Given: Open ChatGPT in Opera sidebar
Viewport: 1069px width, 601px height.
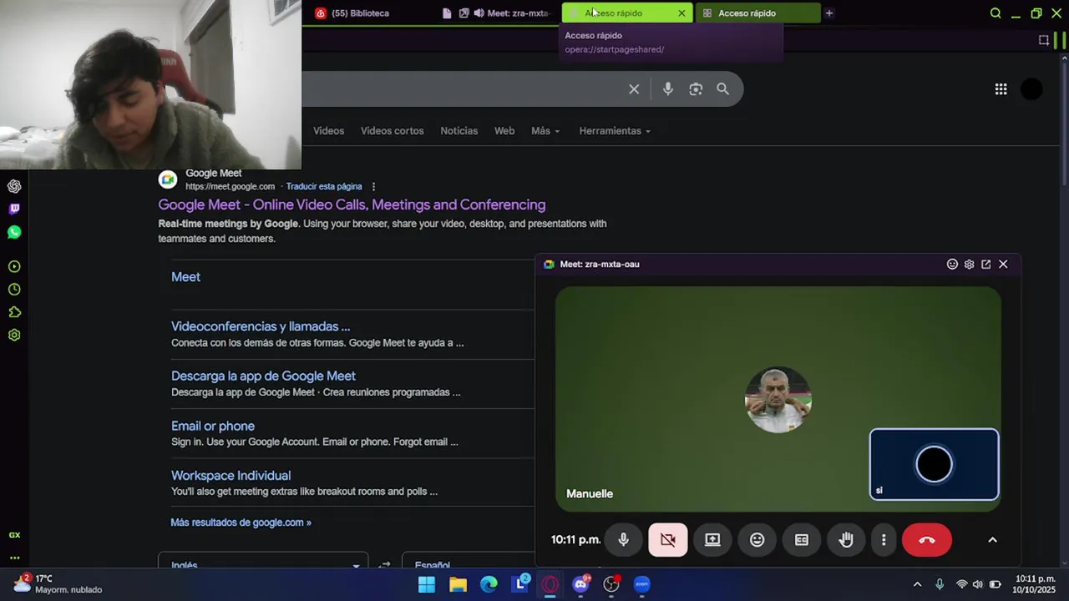Looking at the screenshot, I should point(14,186).
